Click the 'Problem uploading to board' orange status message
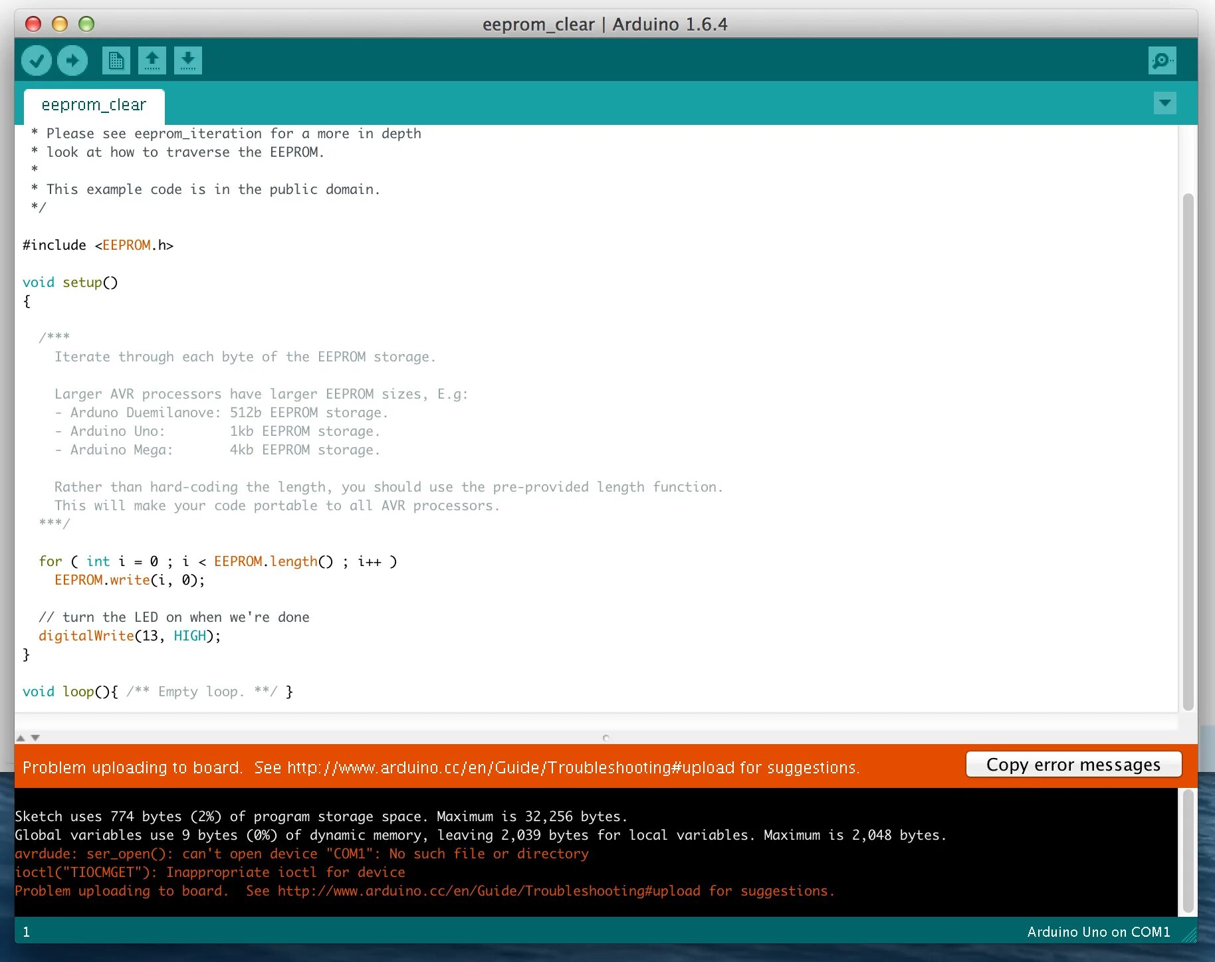1215x962 pixels. tap(441, 767)
